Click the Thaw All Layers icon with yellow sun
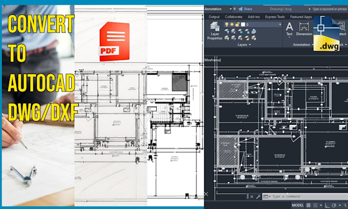Screen dimensions: 348x209 tap(241, 38)
